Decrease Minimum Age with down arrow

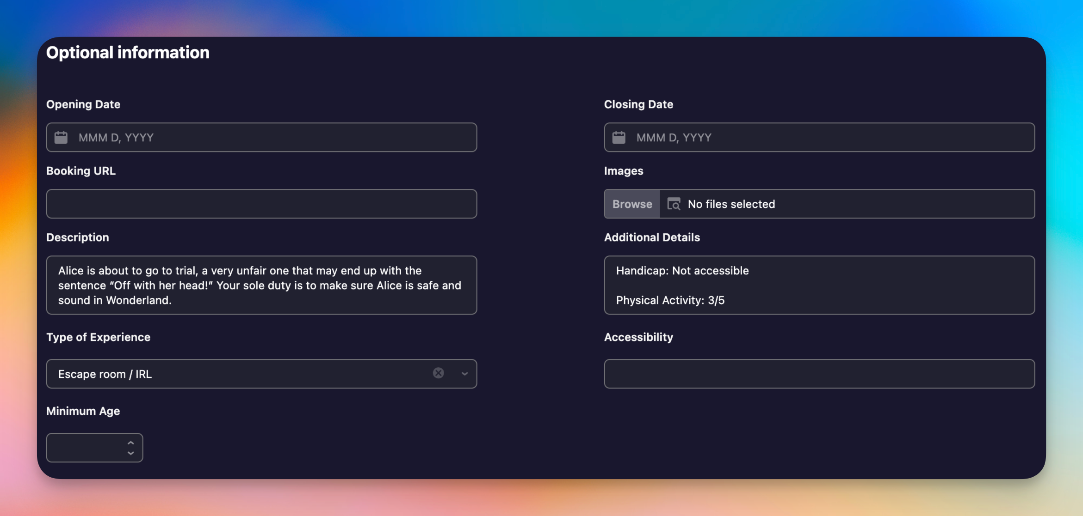pos(131,453)
